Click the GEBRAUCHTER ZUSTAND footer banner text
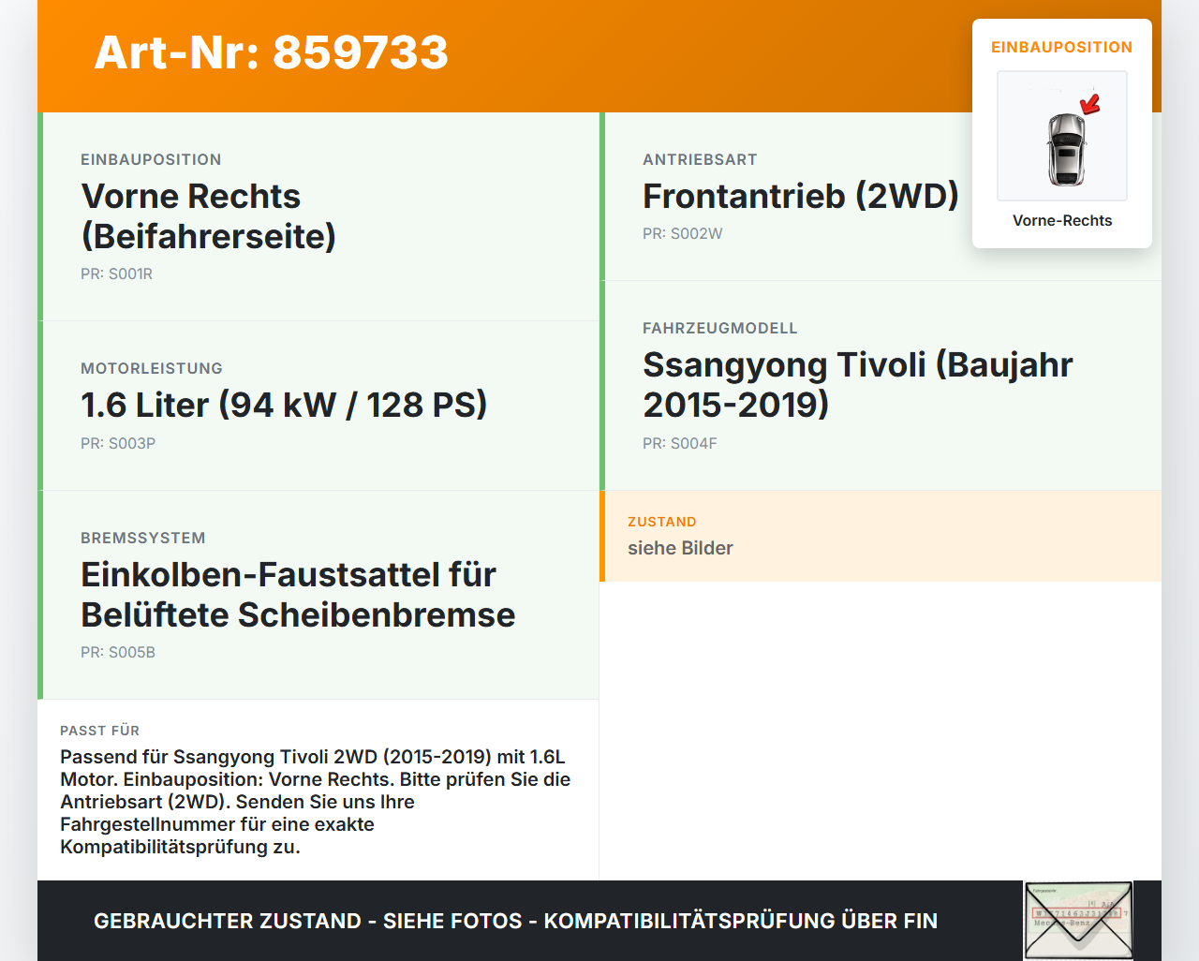Image resolution: width=1199 pixels, height=961 pixels. (x=515, y=921)
